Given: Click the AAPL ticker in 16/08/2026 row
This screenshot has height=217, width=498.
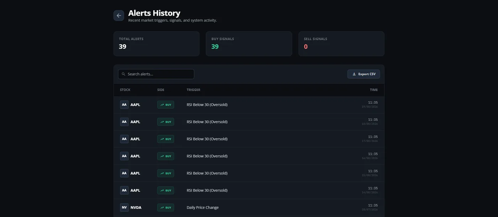Looking at the screenshot, I should click(135, 156).
